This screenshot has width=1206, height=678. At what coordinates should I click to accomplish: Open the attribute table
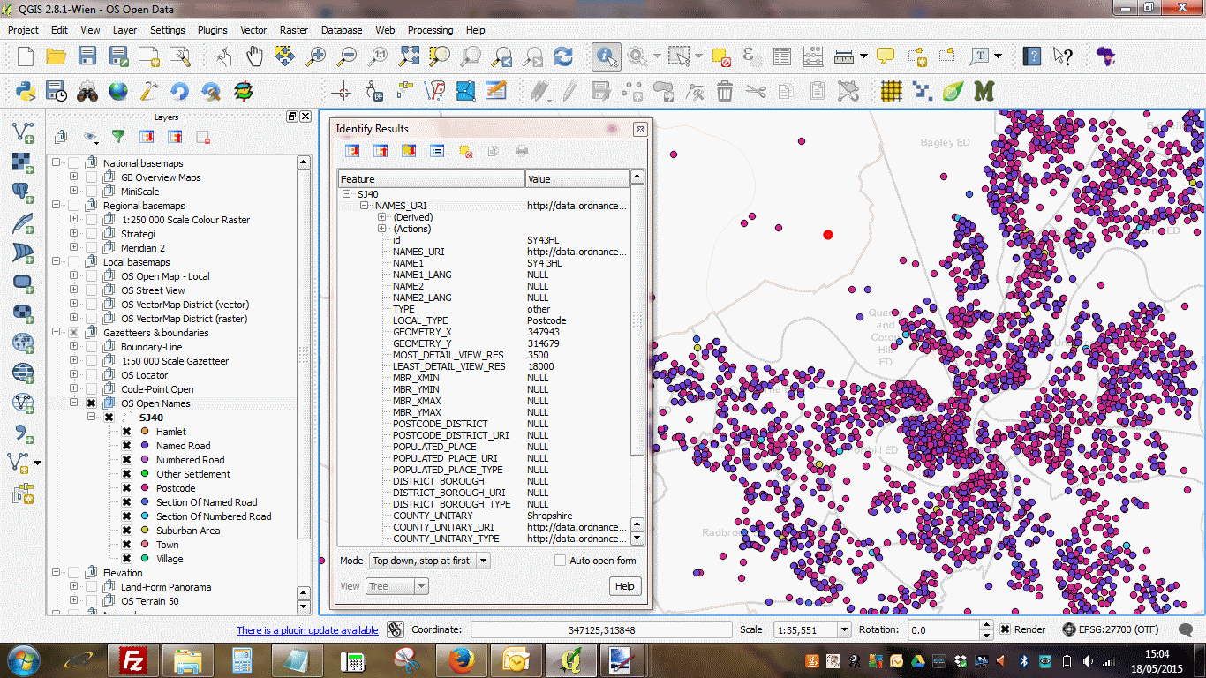[782, 56]
